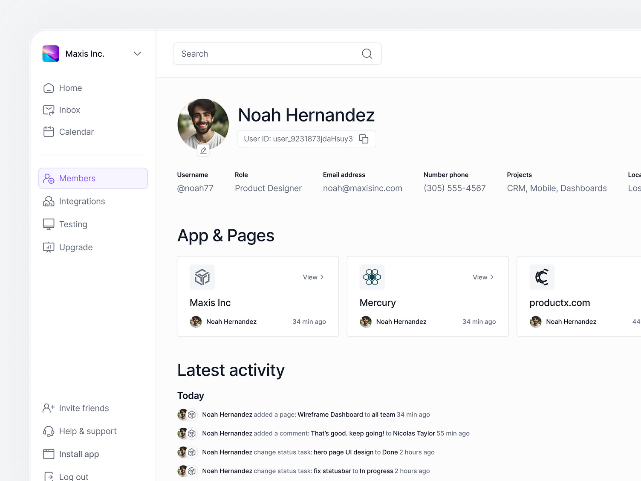Click the Maxis Inc card title
Image resolution: width=641 pixels, height=481 pixels.
[210, 303]
